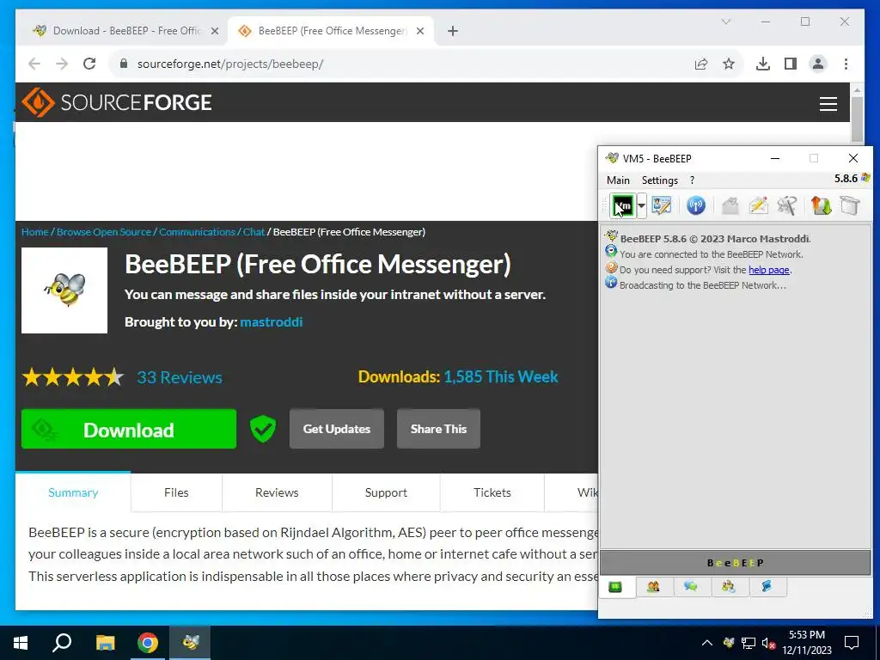This screenshot has width=880, height=660.
Task: Click the trash bin icon in BeeBEEP toolbar
Action: point(850,205)
